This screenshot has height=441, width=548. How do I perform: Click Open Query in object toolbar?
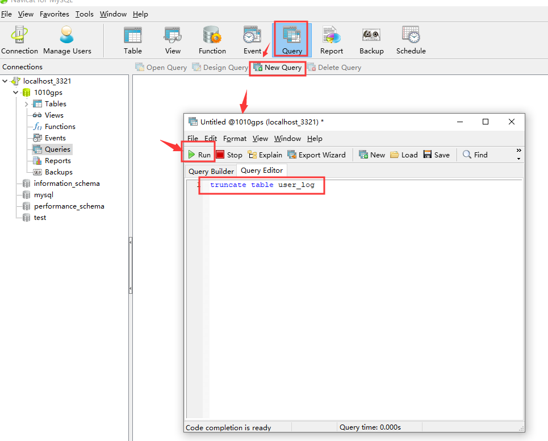click(161, 67)
